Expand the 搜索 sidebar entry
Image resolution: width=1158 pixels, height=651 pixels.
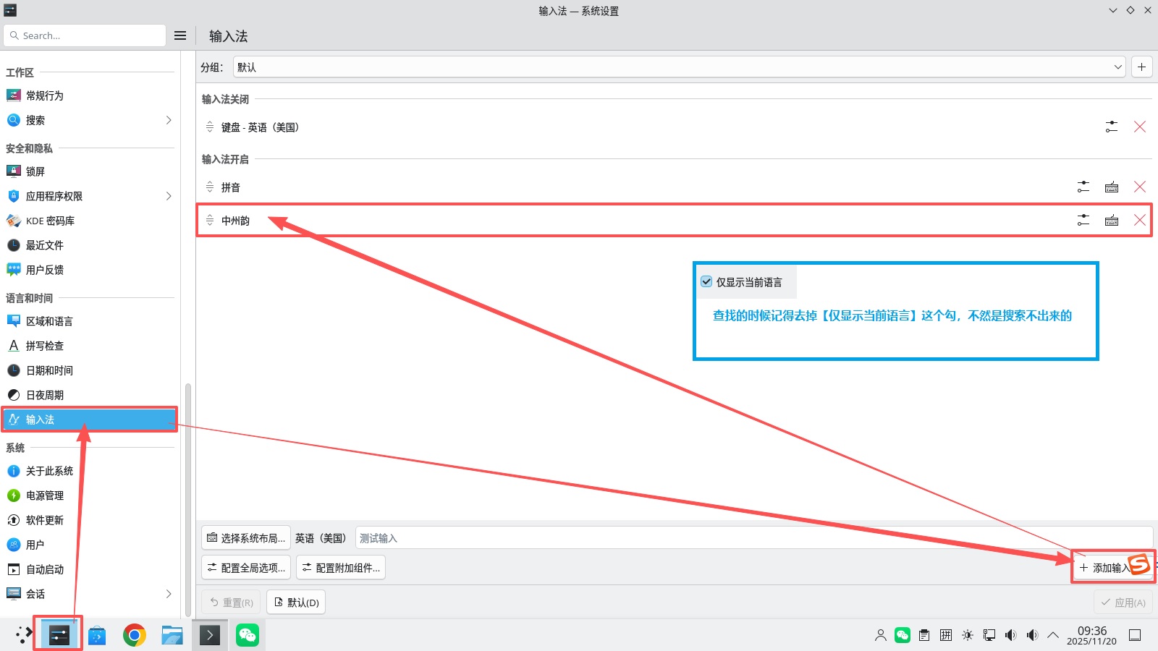pos(168,120)
